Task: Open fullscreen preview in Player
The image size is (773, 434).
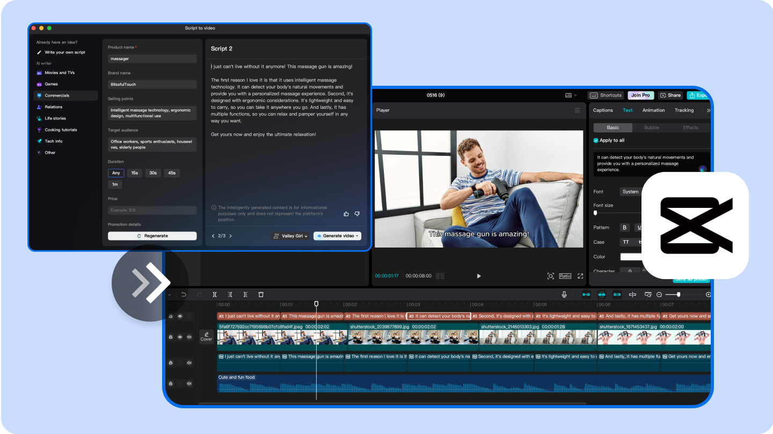Action: [580, 276]
